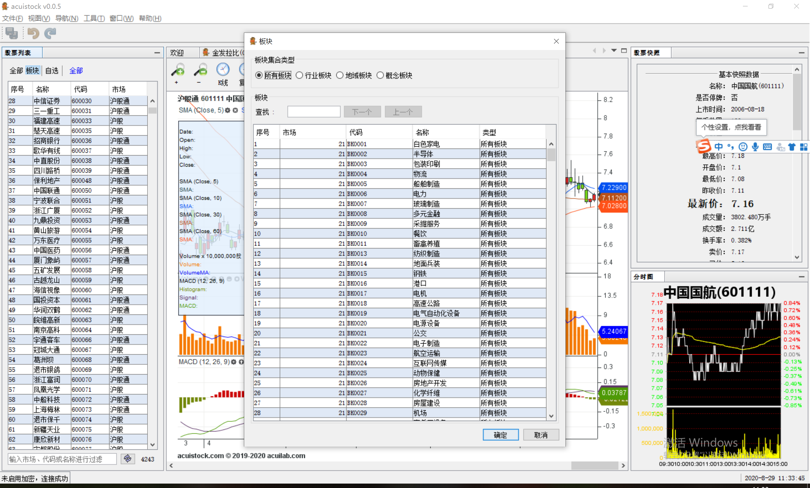Click the redo arrow toolbar icon
The height and width of the screenshot is (488, 810).
point(50,33)
